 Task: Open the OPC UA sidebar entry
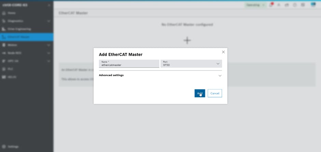coord(13,61)
